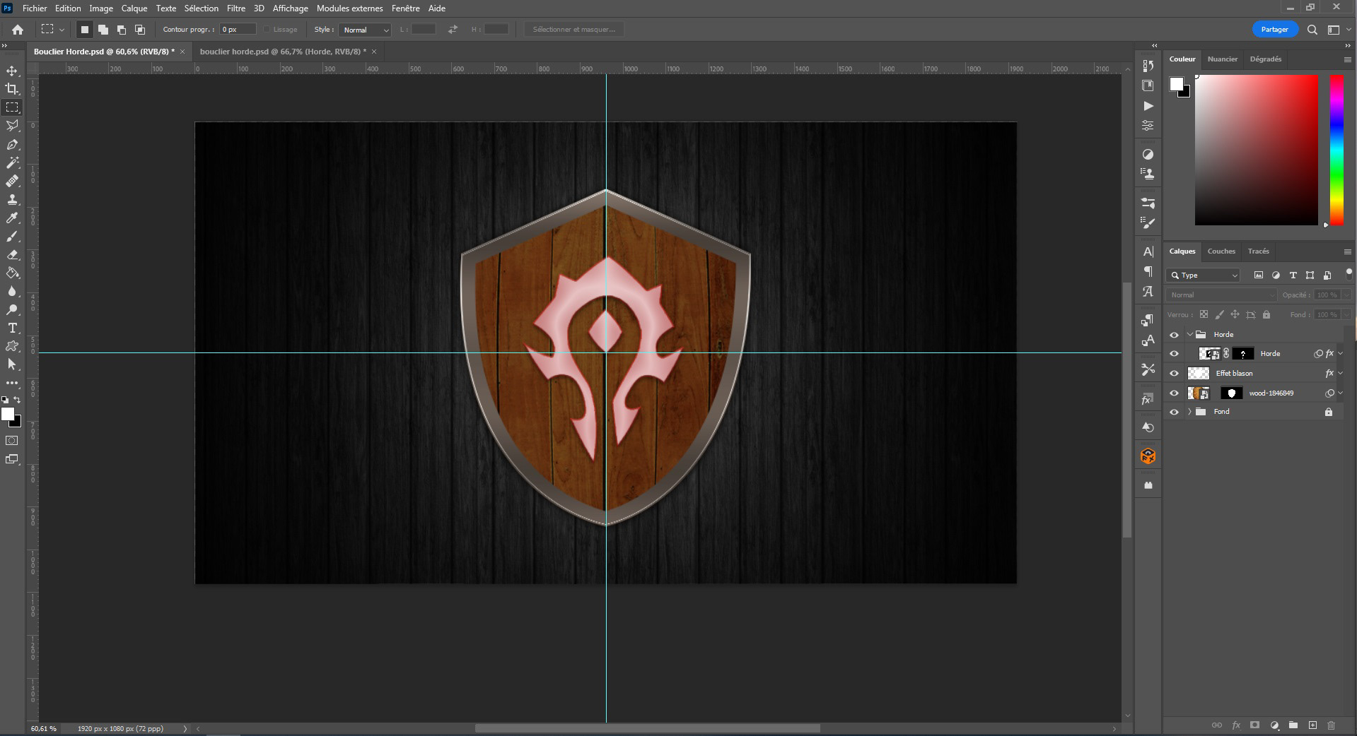
Task: Click the layer mask thumbnail of wood-1846849
Action: coord(1232,393)
